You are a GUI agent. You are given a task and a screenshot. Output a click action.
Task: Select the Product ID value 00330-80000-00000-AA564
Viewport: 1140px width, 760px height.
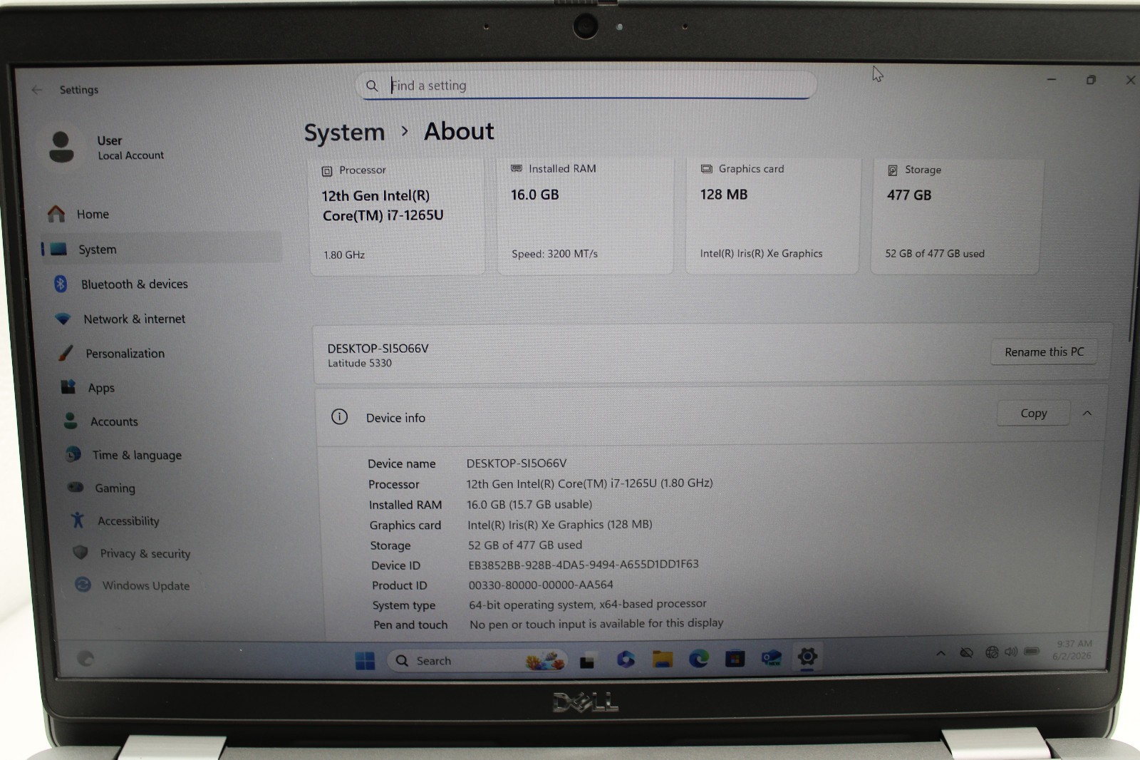[541, 585]
